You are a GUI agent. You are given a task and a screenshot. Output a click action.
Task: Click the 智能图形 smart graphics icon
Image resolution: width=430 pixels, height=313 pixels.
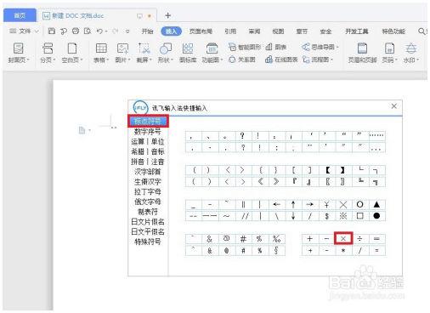point(245,47)
